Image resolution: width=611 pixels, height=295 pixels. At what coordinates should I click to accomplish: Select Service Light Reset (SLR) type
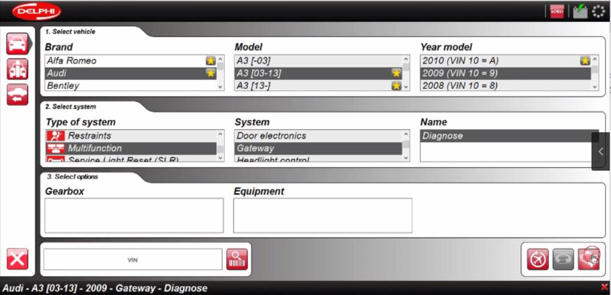[131, 158]
